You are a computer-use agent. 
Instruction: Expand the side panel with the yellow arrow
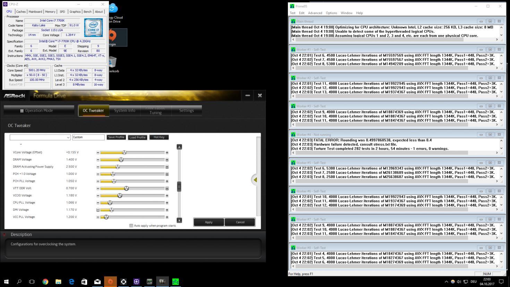[255, 180]
